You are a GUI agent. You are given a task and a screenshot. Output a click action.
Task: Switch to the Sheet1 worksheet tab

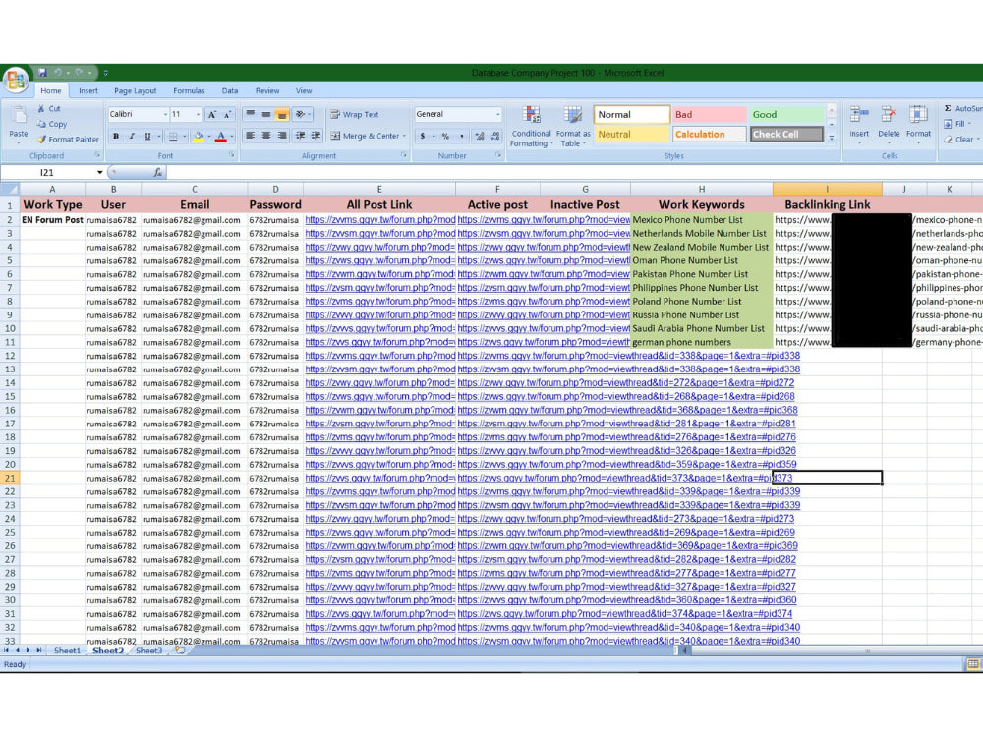(67, 651)
